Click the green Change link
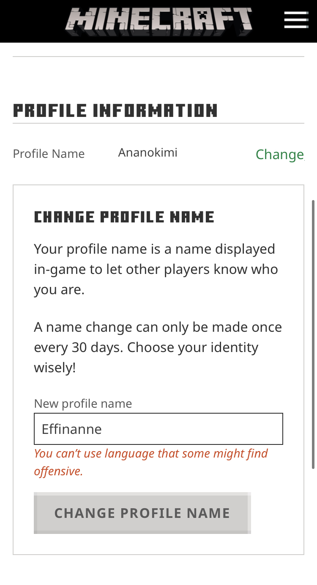Image resolution: width=317 pixels, height=585 pixels. click(279, 154)
